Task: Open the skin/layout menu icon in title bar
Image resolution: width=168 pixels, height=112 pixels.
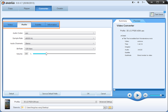Action: pyautogui.click(x=133, y=2)
